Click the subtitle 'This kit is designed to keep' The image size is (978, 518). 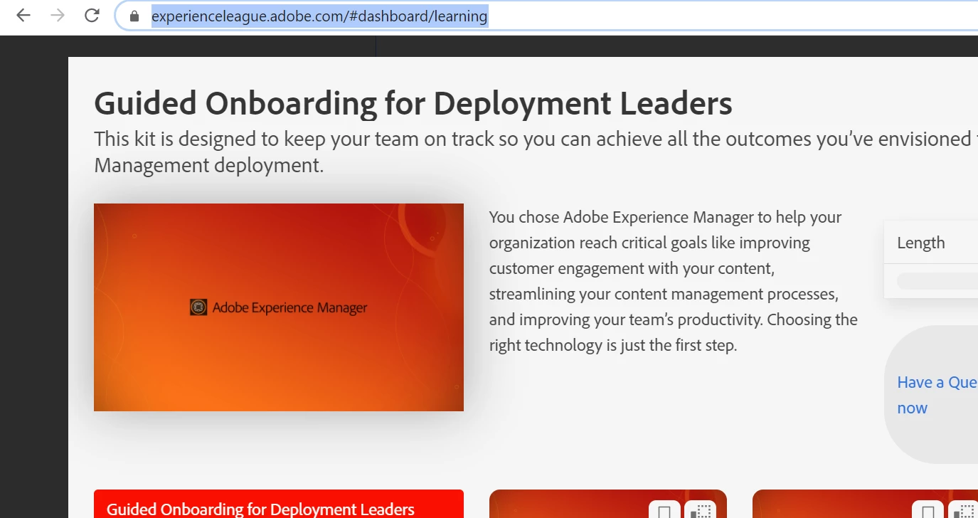536,152
